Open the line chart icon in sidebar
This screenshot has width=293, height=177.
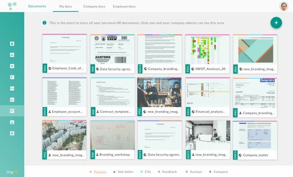point(12,88)
